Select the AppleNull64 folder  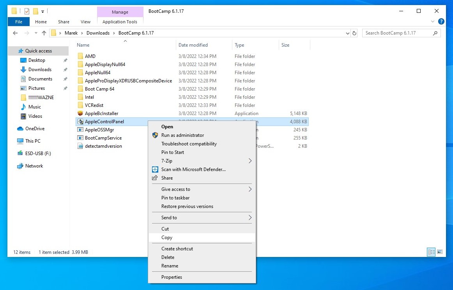(x=97, y=73)
